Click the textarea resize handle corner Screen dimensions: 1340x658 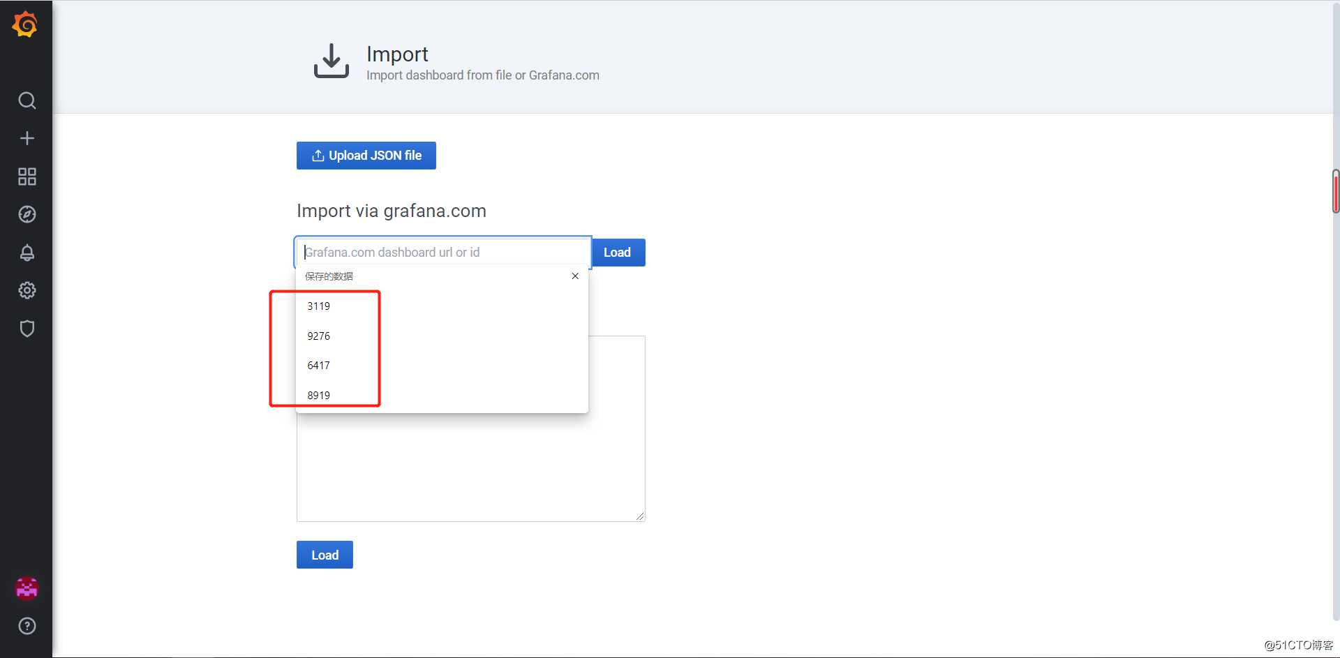click(640, 516)
